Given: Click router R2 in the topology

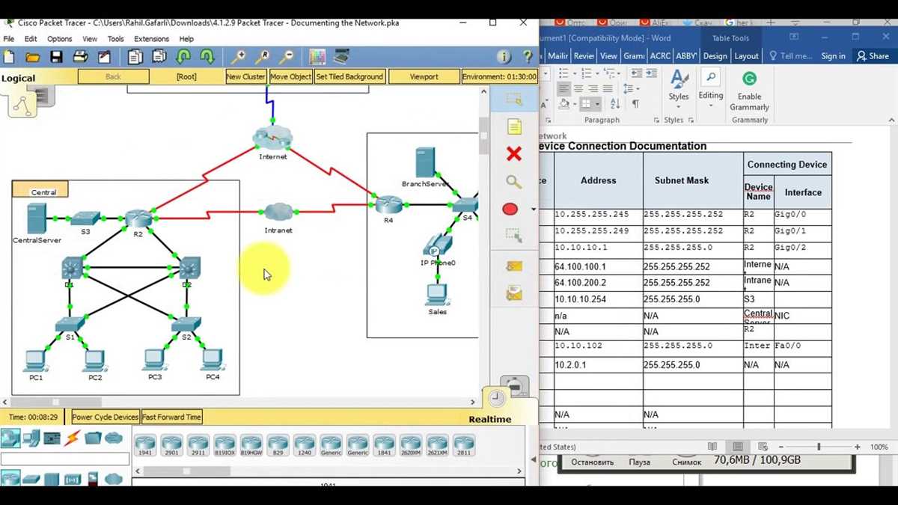Looking at the screenshot, I should (138, 219).
